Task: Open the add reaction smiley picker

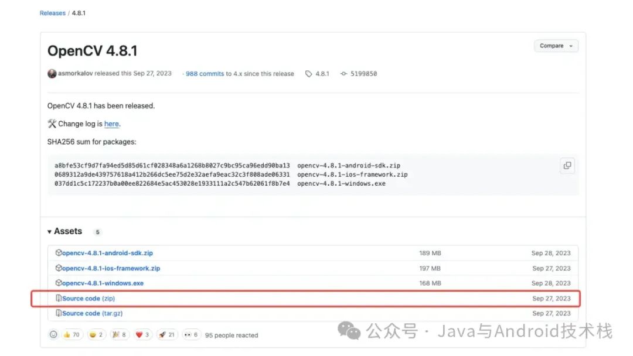Action: (53, 335)
